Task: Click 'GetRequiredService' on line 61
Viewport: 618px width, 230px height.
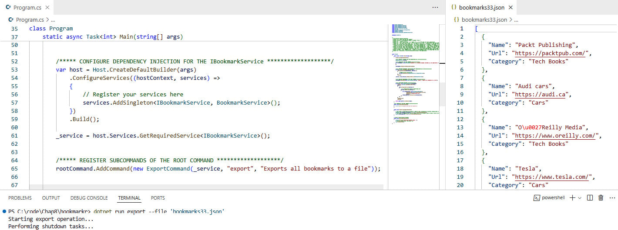Action: [170, 135]
